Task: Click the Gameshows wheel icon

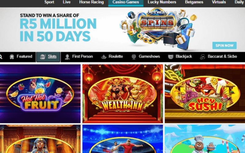Action: tap(134, 57)
